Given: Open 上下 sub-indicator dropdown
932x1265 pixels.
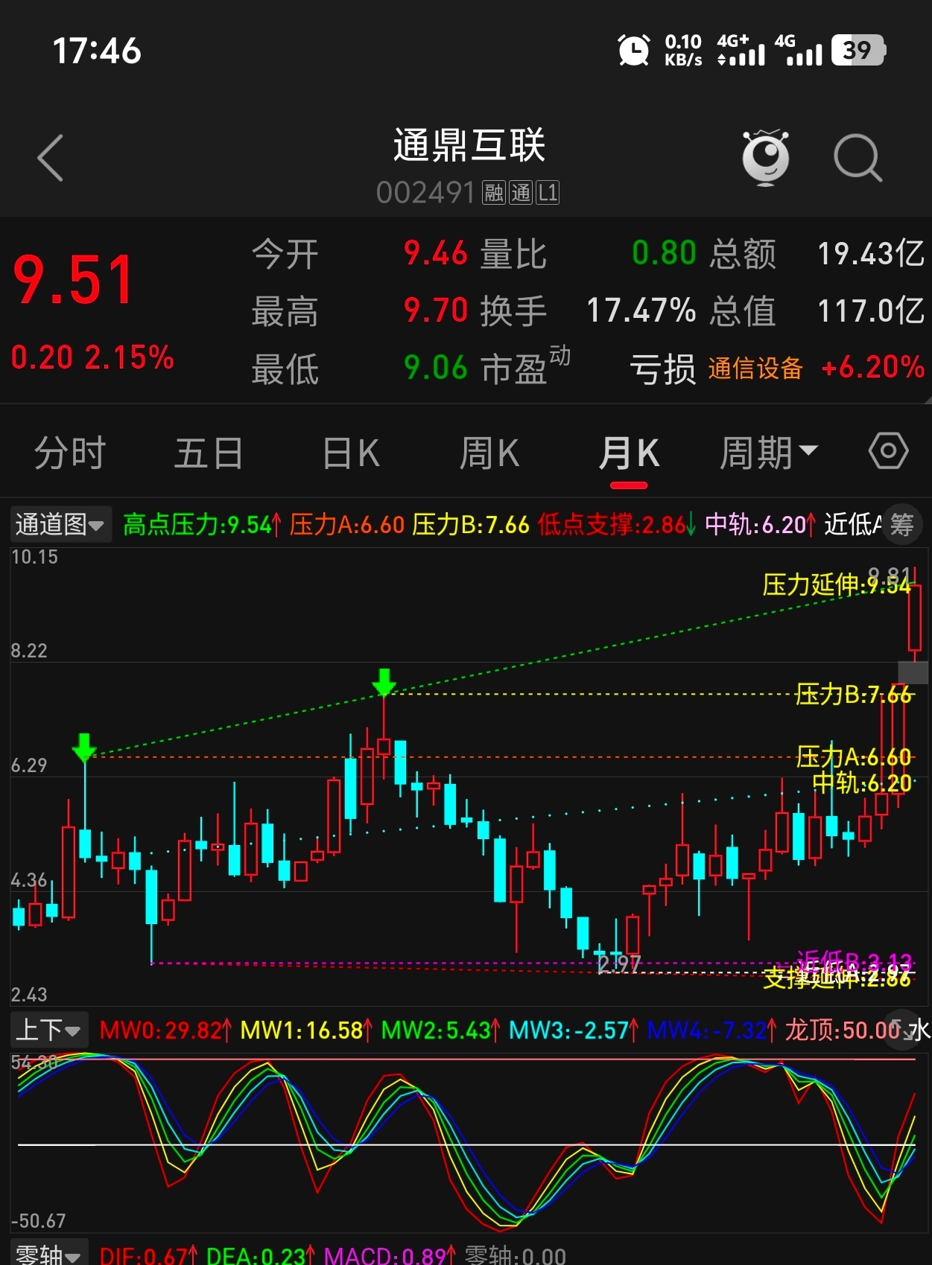Looking at the screenshot, I should tap(49, 1030).
